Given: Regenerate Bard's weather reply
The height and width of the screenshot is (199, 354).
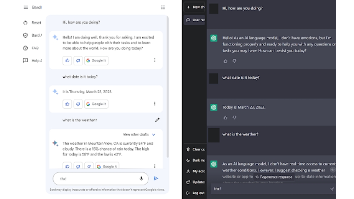Looking at the screenshot, I should coord(89,166).
